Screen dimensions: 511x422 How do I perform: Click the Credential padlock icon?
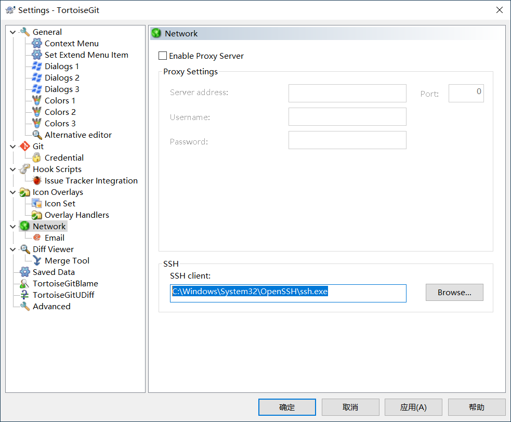pyautogui.click(x=37, y=157)
